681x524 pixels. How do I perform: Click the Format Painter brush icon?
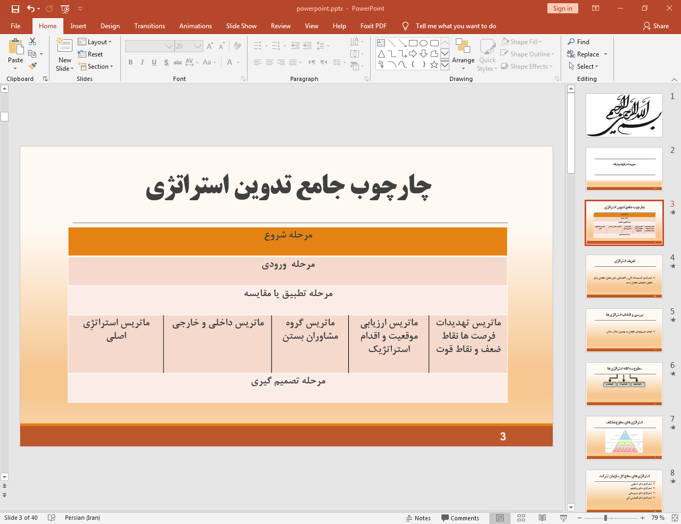click(x=32, y=66)
